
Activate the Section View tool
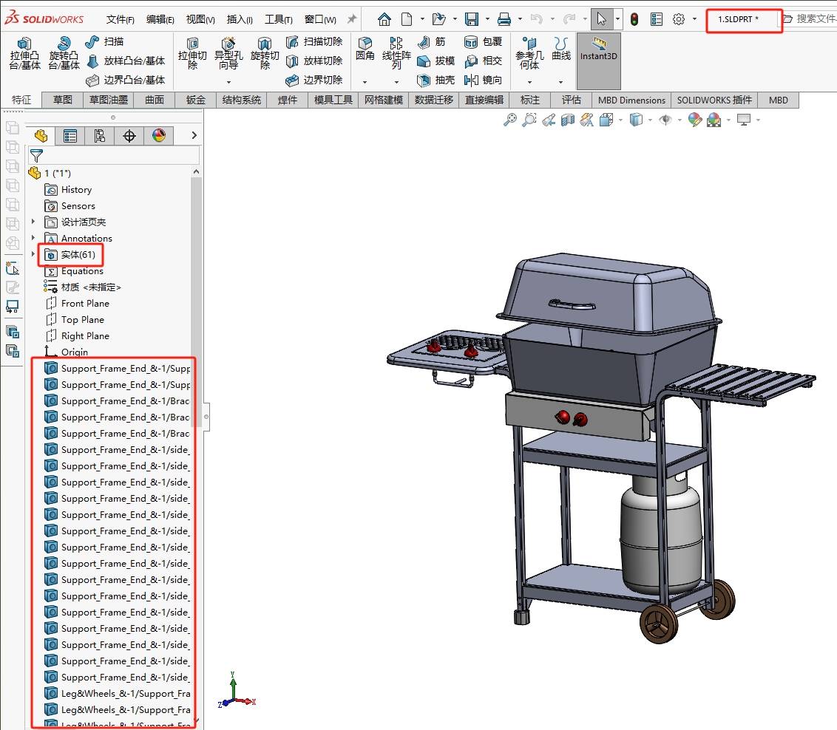point(568,119)
